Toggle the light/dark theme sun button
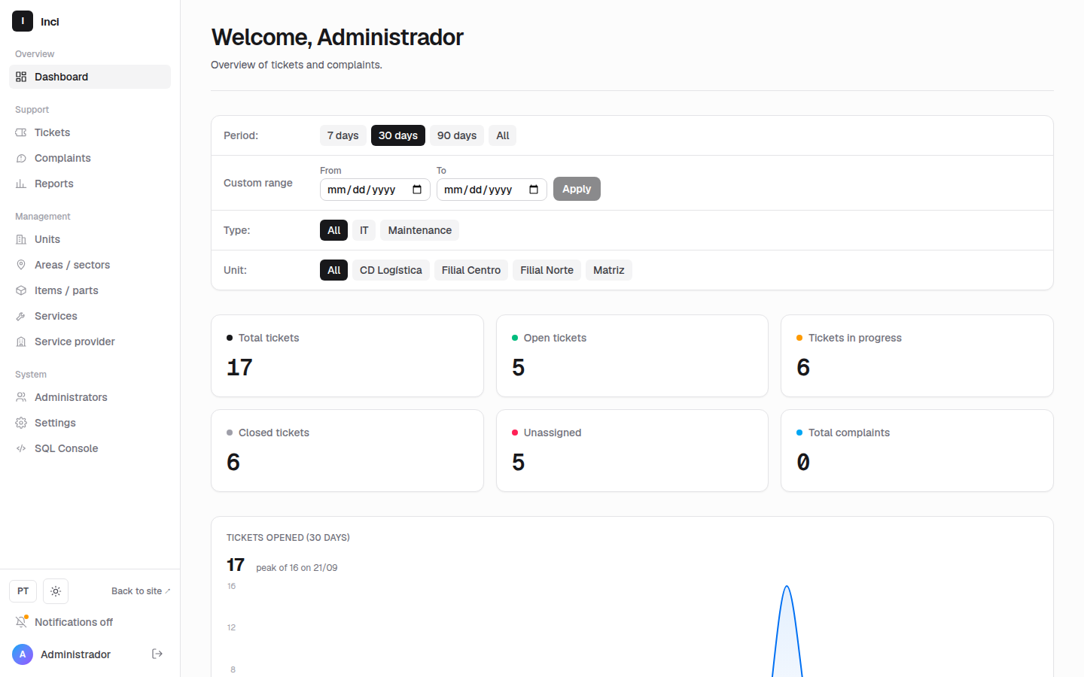Image resolution: width=1084 pixels, height=677 pixels. click(56, 591)
